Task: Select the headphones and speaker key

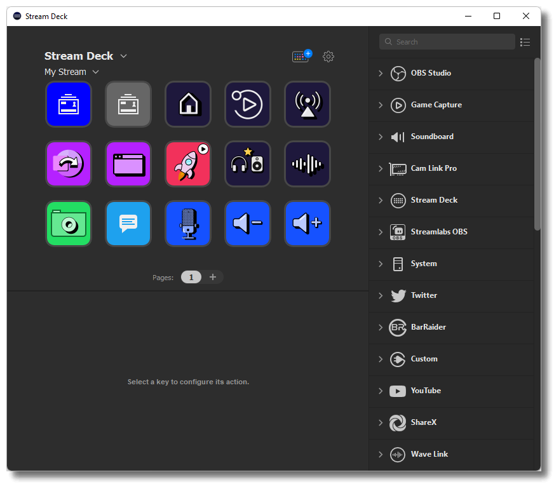Action: pos(248,164)
